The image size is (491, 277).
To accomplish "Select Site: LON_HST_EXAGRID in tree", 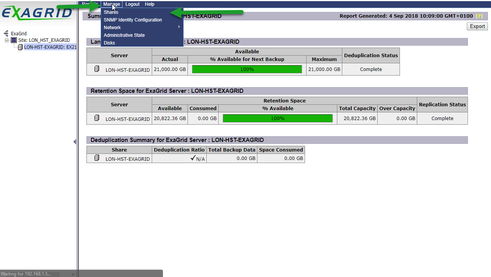I will (x=44, y=40).
